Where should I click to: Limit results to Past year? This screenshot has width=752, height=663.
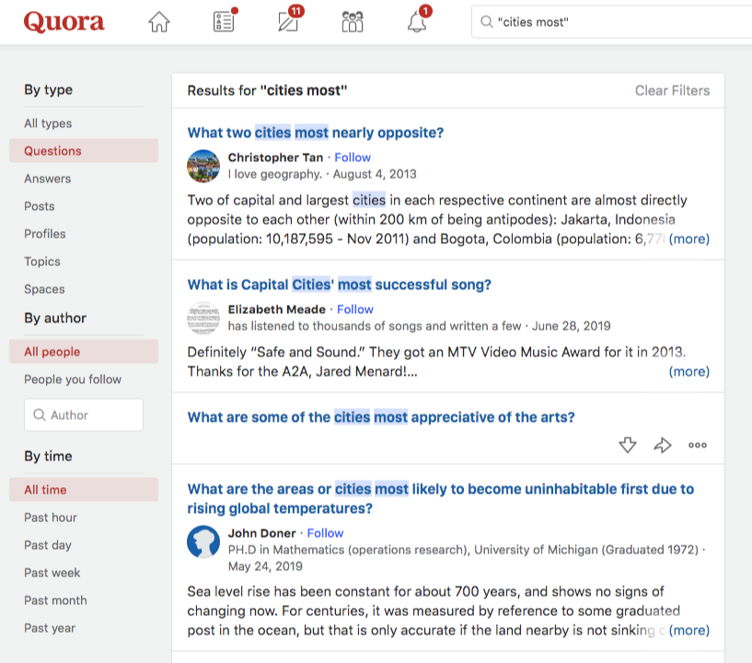click(50, 628)
